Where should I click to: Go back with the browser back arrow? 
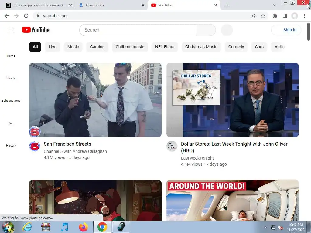(x=7, y=16)
